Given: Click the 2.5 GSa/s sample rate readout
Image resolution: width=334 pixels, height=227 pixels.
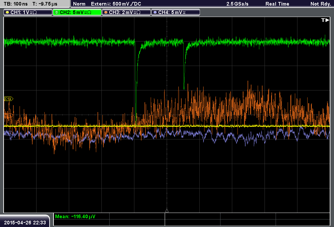Looking at the screenshot, I should click(x=237, y=4).
